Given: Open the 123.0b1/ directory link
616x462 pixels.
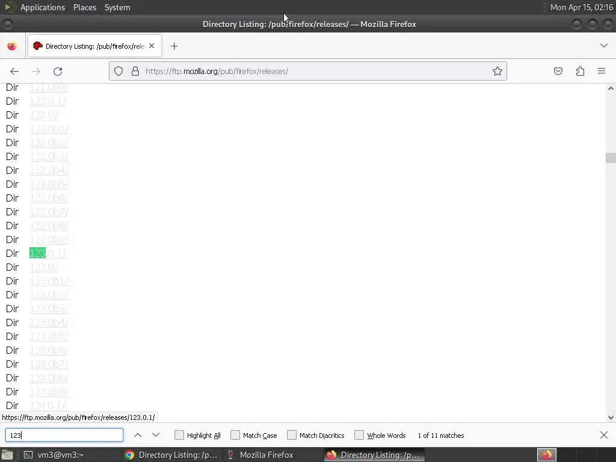Looking at the screenshot, I should coord(49,281).
